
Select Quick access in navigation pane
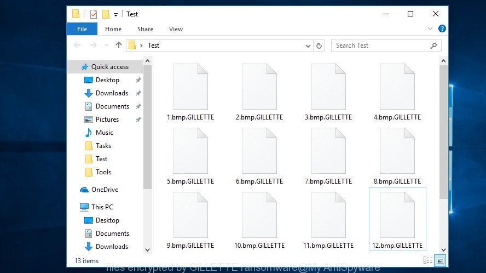pyautogui.click(x=105, y=67)
